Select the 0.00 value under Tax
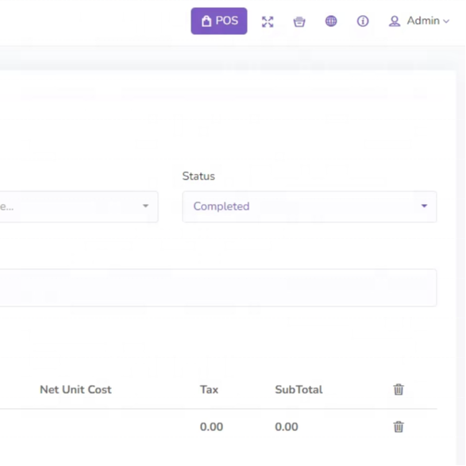The height and width of the screenshot is (466, 466). click(x=211, y=427)
